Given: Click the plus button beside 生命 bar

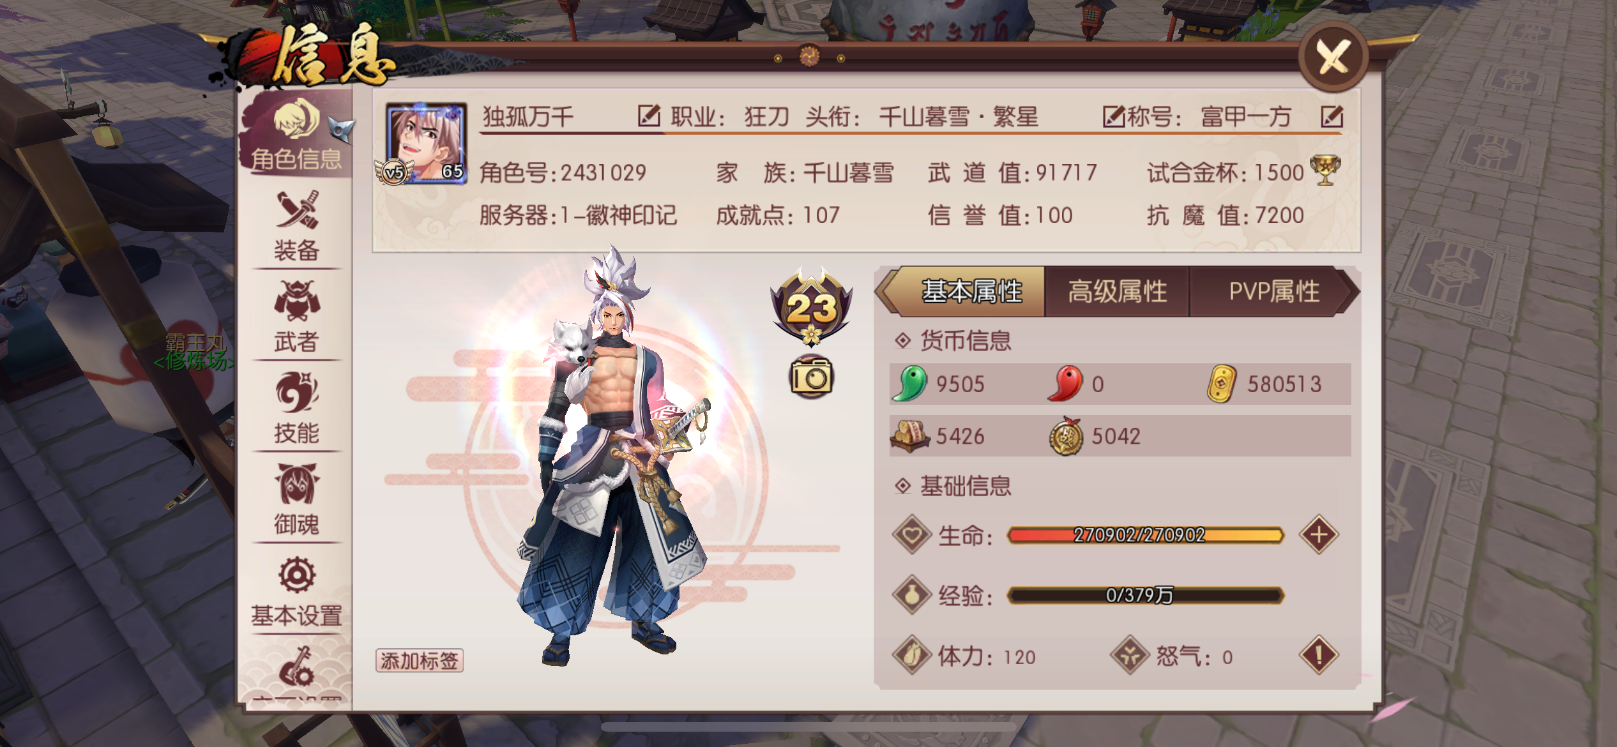Looking at the screenshot, I should tap(1319, 534).
